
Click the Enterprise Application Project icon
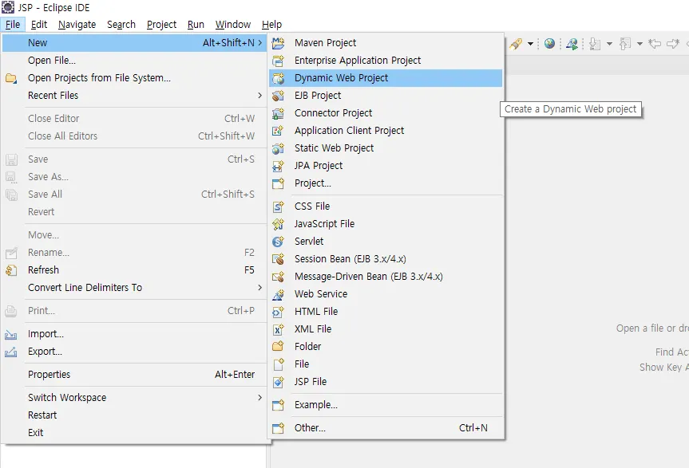(278, 61)
